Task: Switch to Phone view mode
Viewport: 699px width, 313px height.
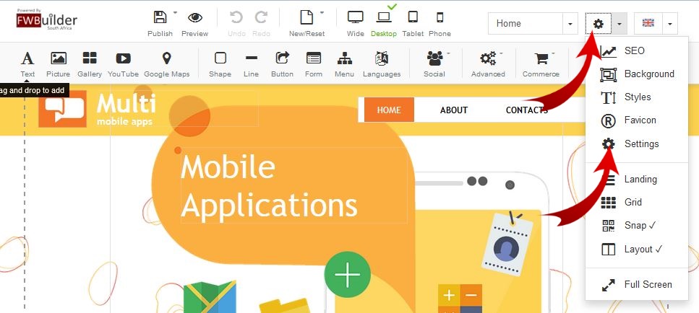Action: coord(440,18)
